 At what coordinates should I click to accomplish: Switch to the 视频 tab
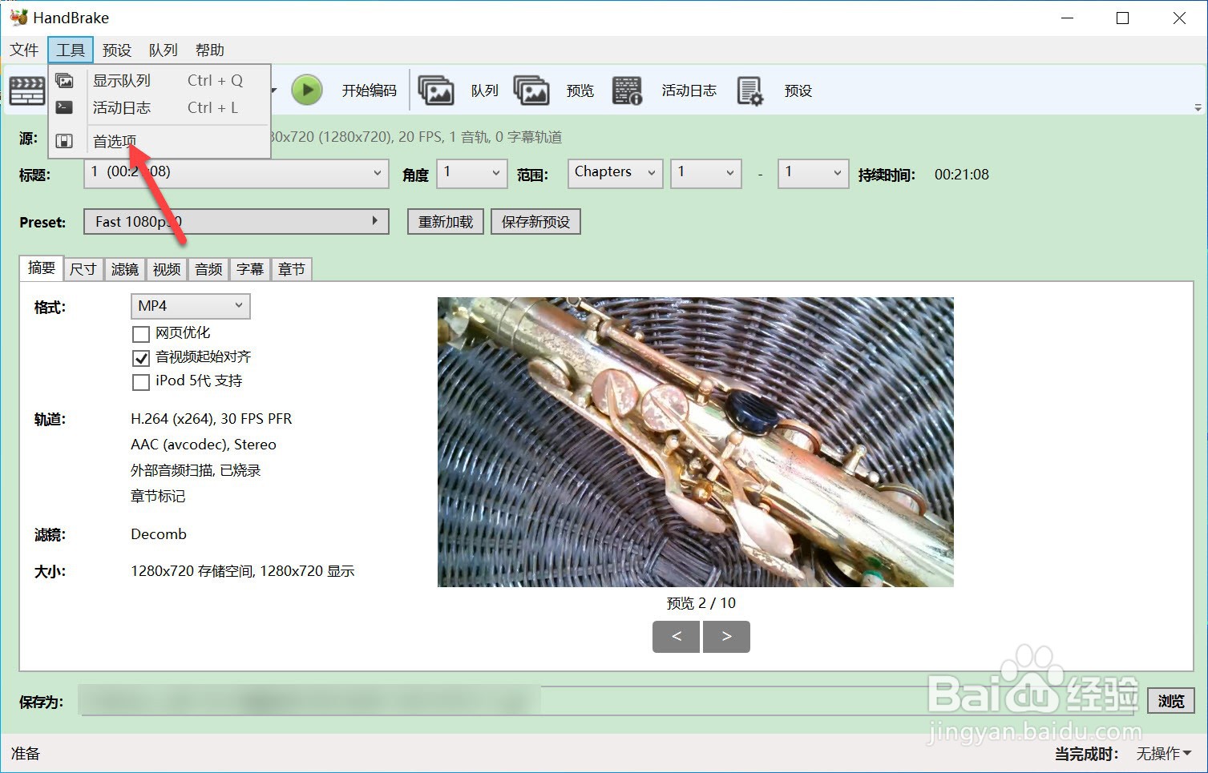[x=167, y=269]
